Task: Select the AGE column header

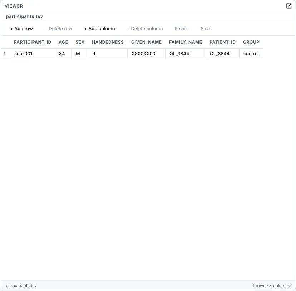Action: [x=63, y=42]
